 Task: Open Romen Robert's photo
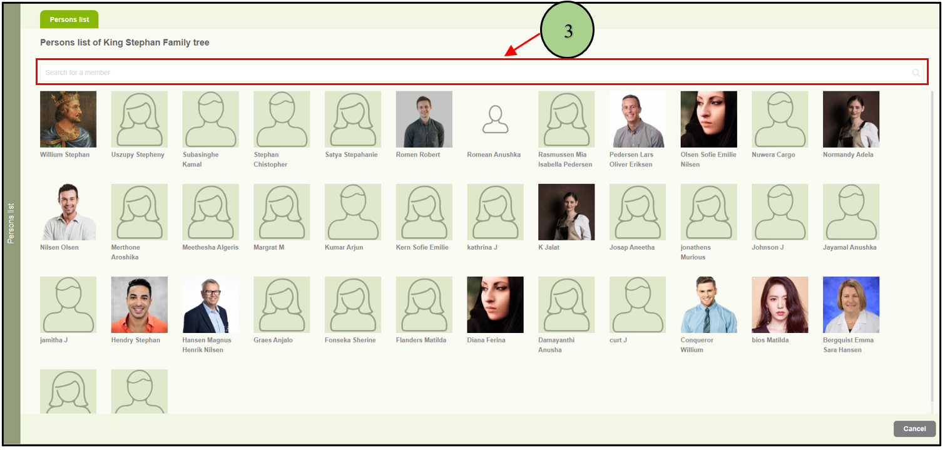point(424,120)
